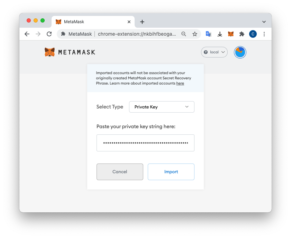Reload the current page

49,34
